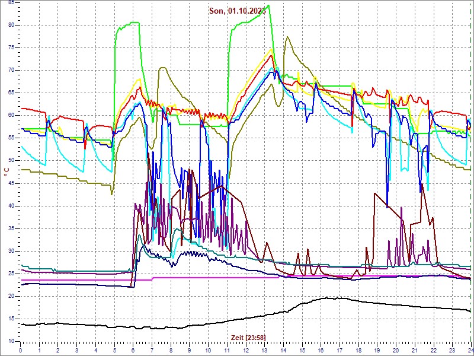This screenshot has width=474, height=356.
Task: Click the y-axis value 45
Action: tap(11, 183)
